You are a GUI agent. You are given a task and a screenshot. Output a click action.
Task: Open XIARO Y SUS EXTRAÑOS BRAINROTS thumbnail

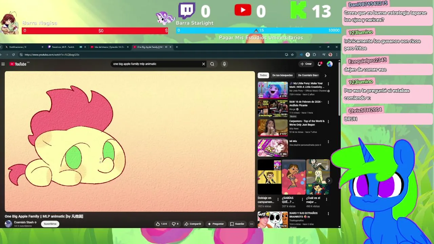273,220
